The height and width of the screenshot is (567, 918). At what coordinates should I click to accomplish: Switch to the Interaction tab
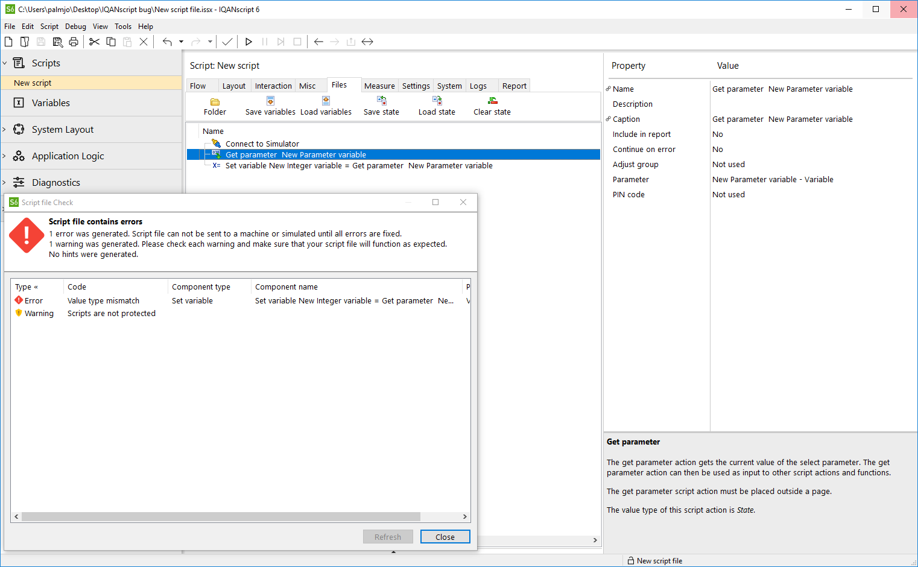(x=273, y=86)
